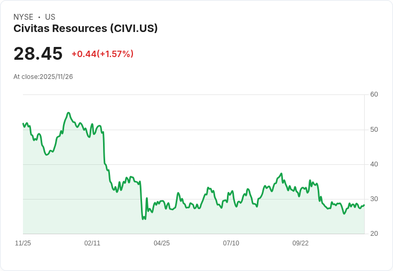Click the 20 y-axis price label
393x271 pixels.
pos(374,234)
